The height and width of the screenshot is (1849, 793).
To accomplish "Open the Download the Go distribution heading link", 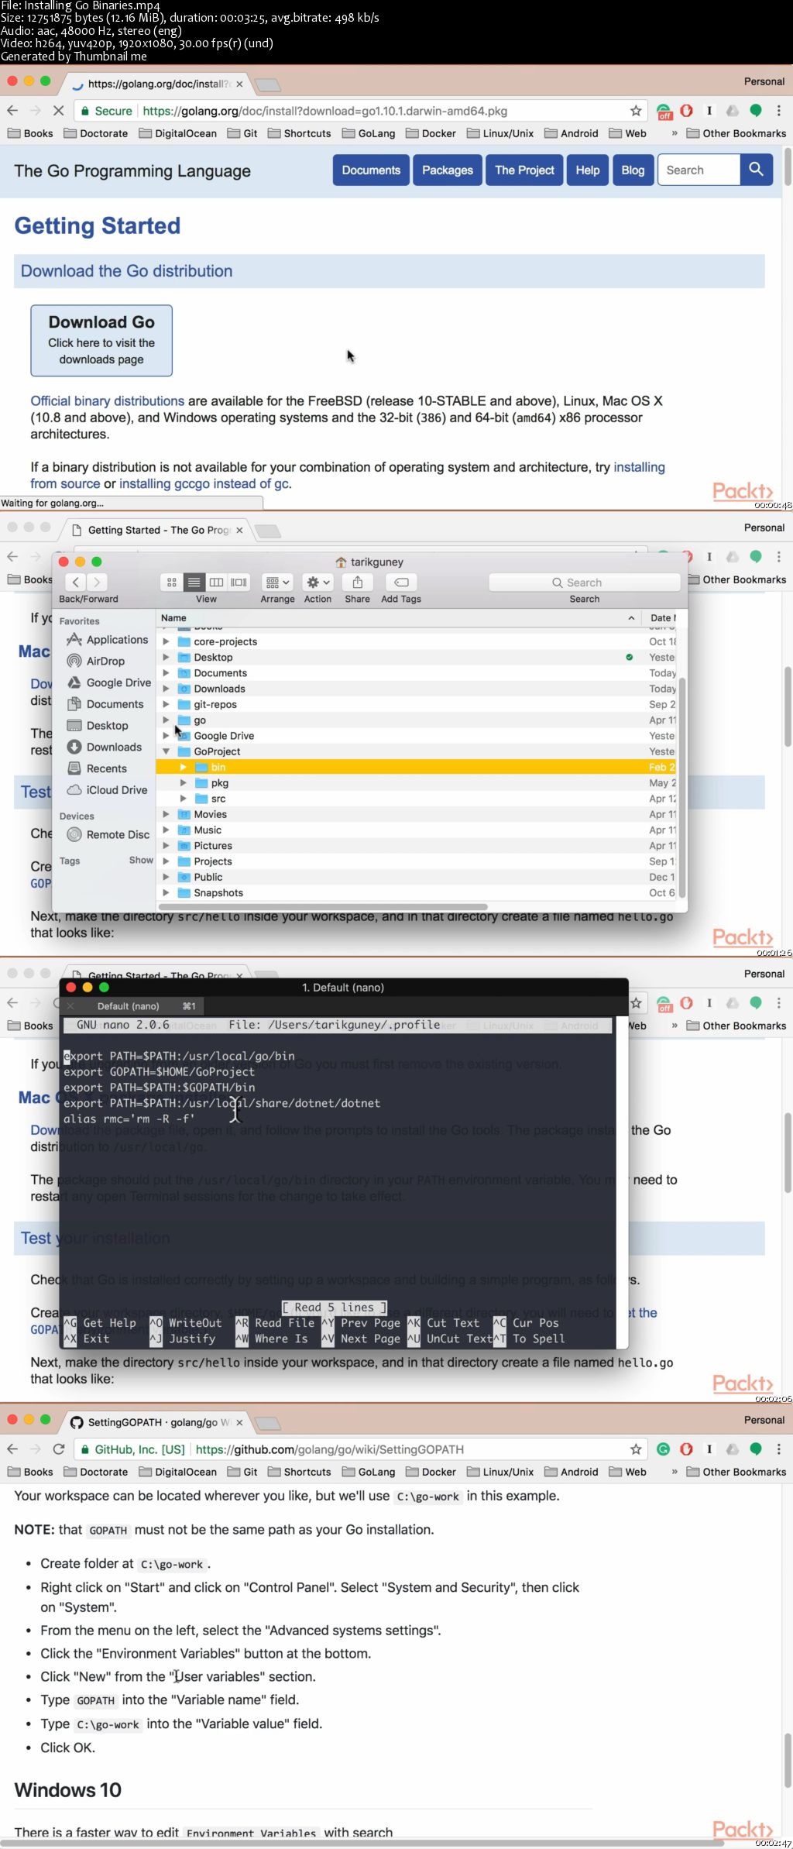I will pos(127,271).
